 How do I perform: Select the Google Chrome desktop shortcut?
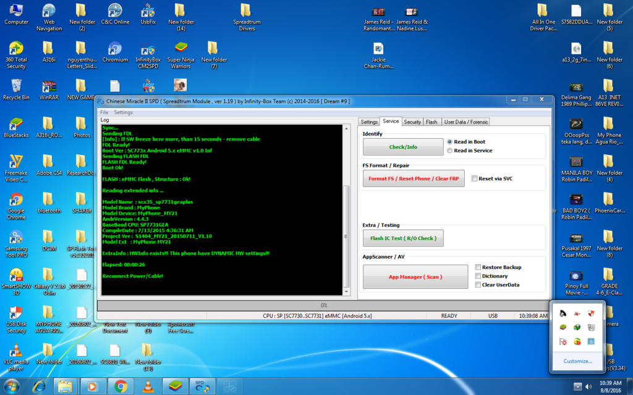[16, 206]
